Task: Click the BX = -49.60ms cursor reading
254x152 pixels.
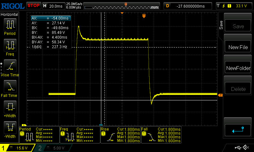Action: coord(51,28)
